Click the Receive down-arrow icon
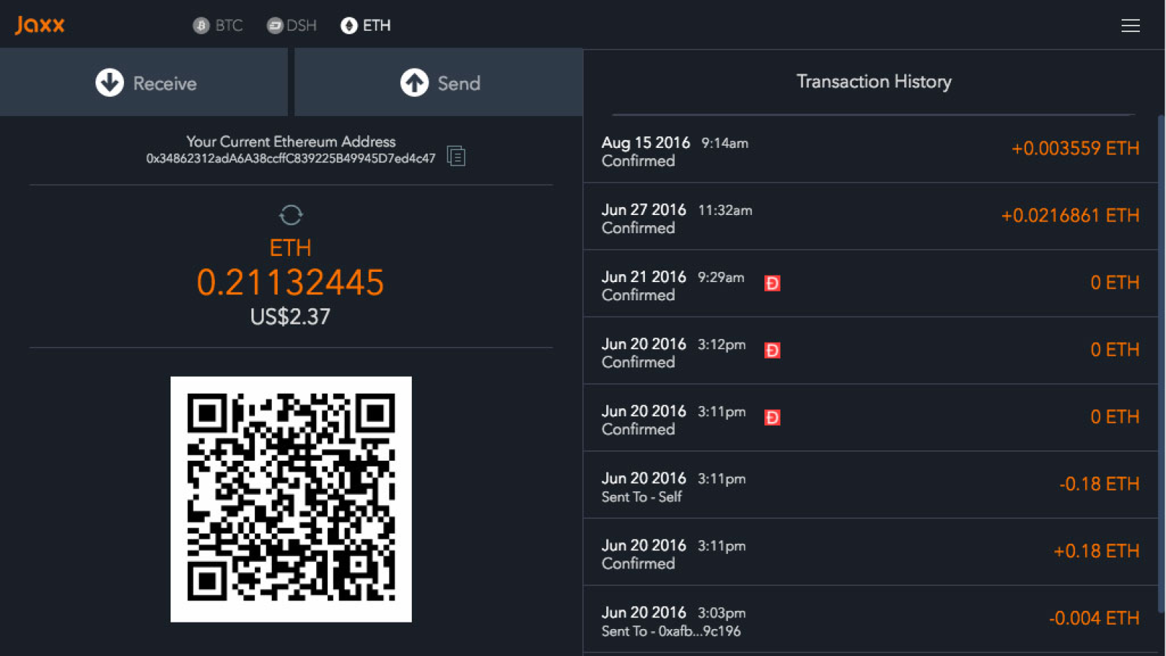Viewport: 1166px width, 656px height. pos(109,82)
